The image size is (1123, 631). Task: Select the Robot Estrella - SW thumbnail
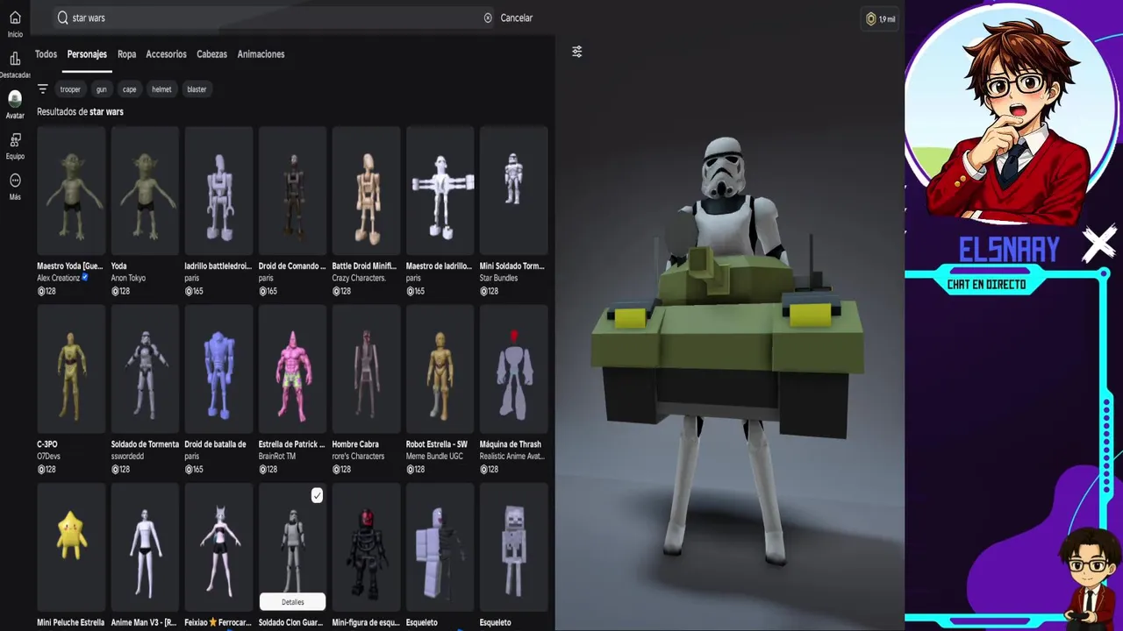(440, 370)
